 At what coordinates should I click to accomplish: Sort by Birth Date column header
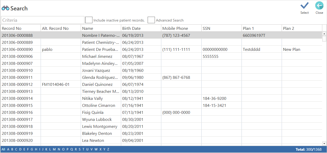(141, 28)
